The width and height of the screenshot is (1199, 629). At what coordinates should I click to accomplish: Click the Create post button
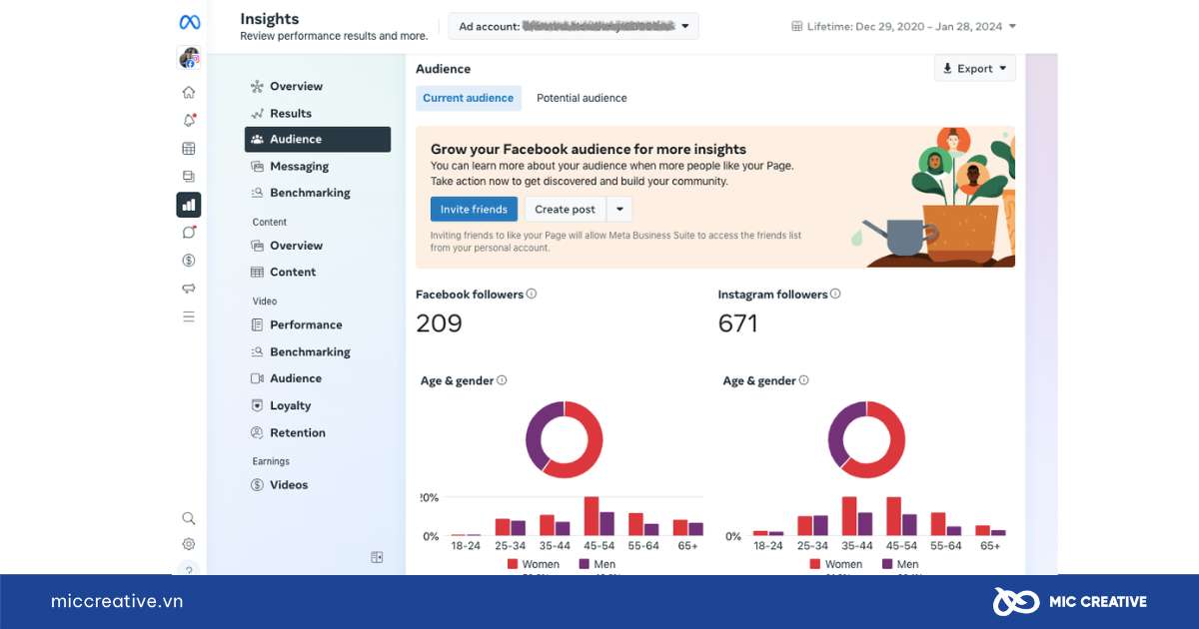[566, 209]
